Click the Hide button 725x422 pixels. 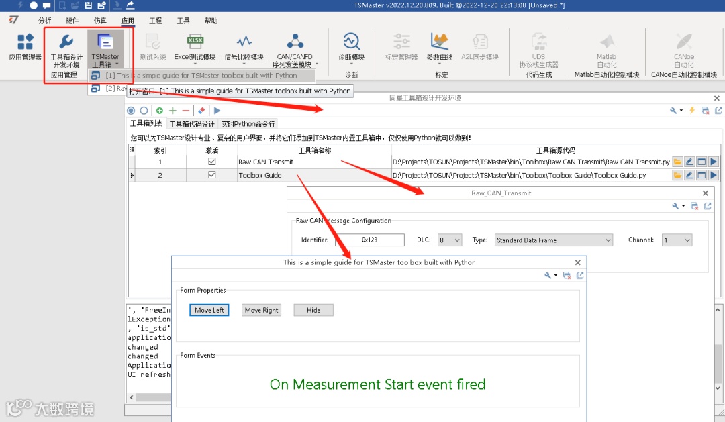click(x=313, y=310)
